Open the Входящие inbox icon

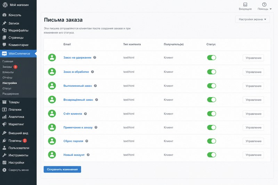(x=245, y=5)
